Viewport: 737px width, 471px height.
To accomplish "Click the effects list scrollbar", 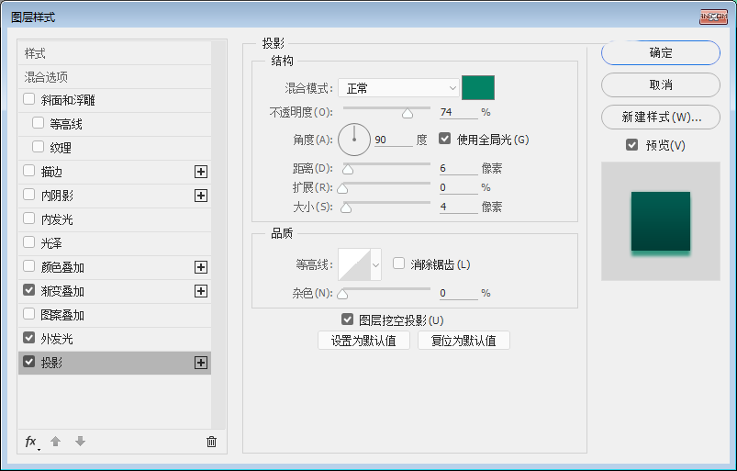I will (x=218, y=234).
